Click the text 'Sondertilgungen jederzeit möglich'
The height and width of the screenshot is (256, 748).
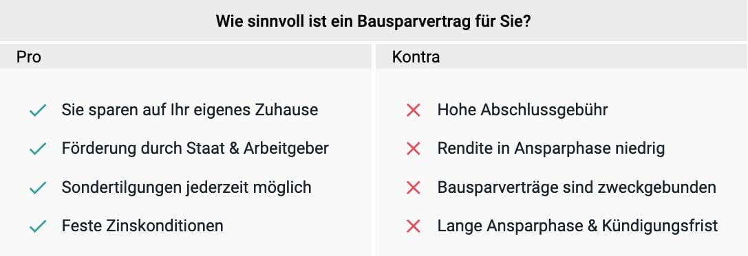186,187
